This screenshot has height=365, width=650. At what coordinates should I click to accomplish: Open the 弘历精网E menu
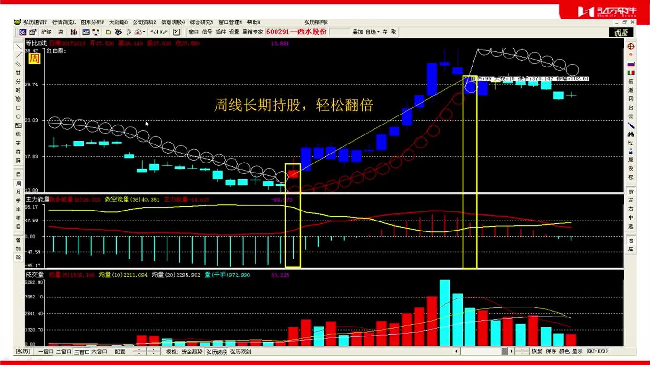click(x=316, y=22)
